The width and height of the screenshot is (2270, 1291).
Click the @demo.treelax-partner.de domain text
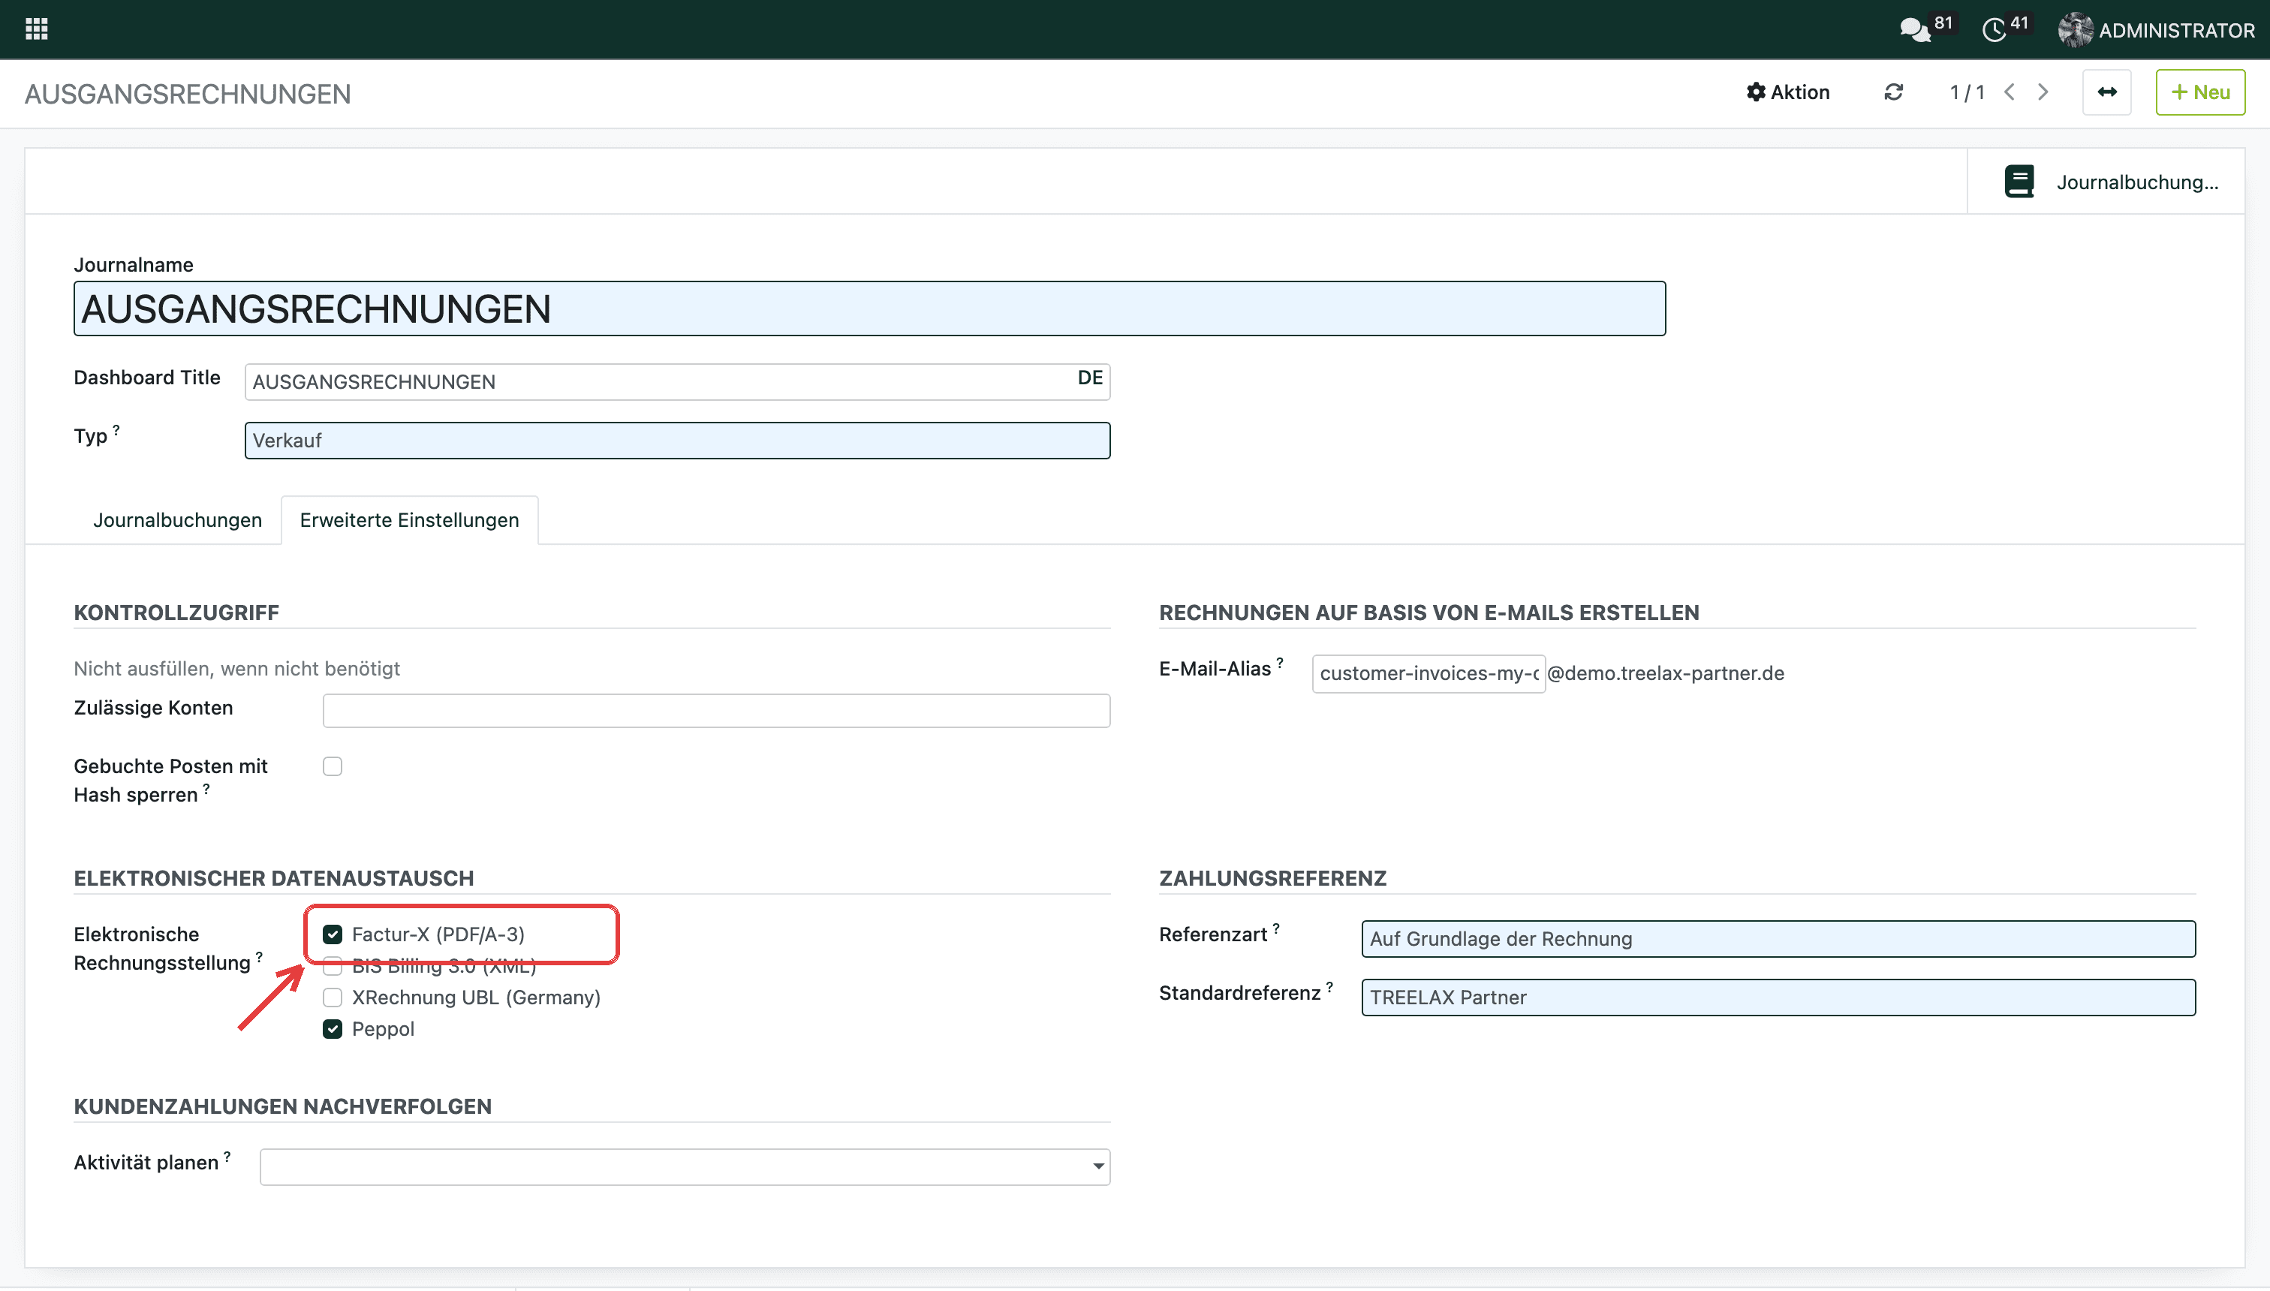click(x=1665, y=673)
